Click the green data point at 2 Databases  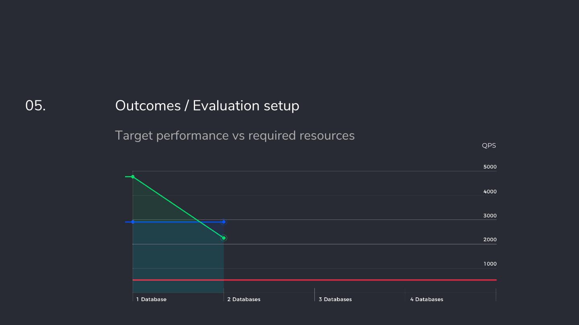click(x=224, y=238)
